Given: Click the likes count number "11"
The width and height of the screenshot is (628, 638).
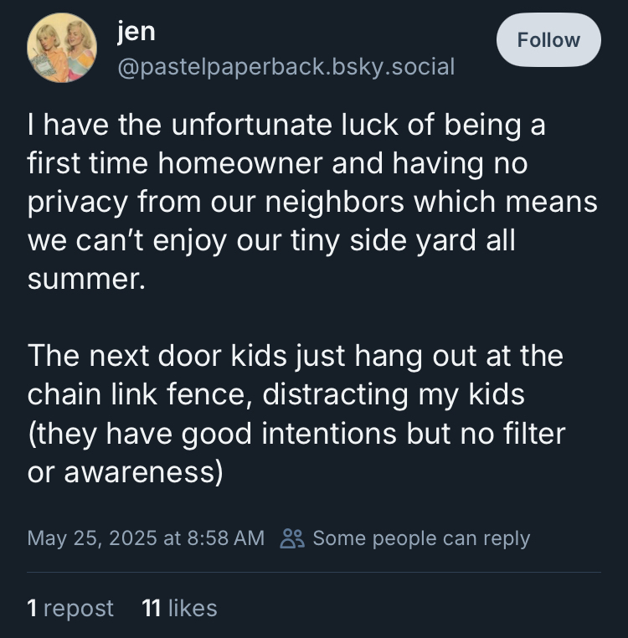Looking at the screenshot, I should point(151,608).
